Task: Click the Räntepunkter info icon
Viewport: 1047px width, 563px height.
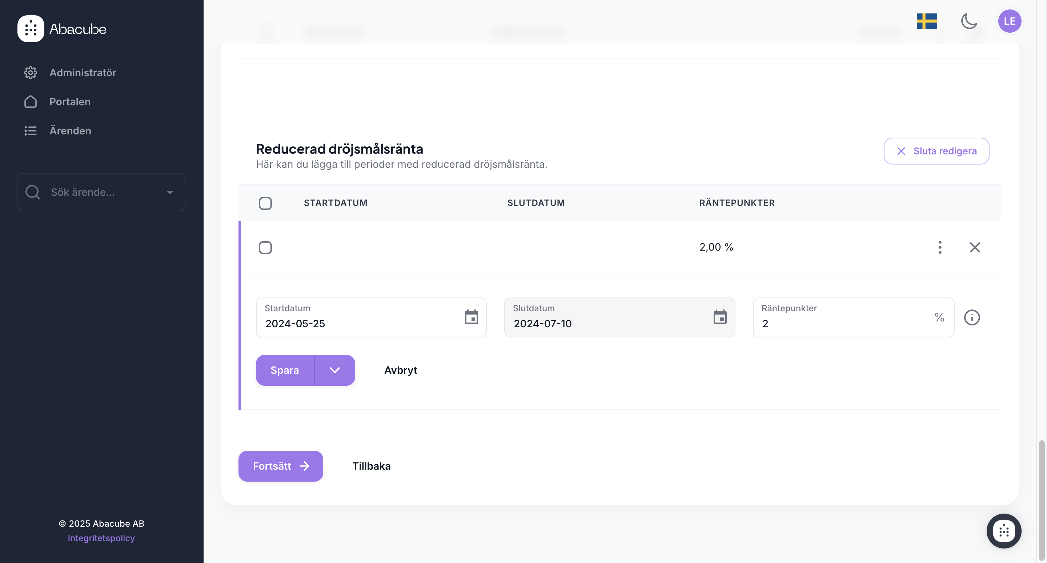Action: (971, 317)
